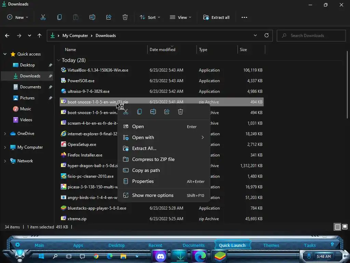Click the Share icon in the context menu
350x263 pixels.
pyautogui.click(x=167, y=112)
